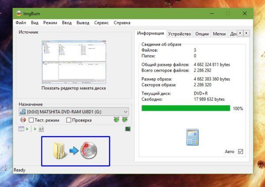Open the MATSHITA DVD-RAM destination dropdown
The width and height of the screenshot is (265, 187).
tap(74, 112)
